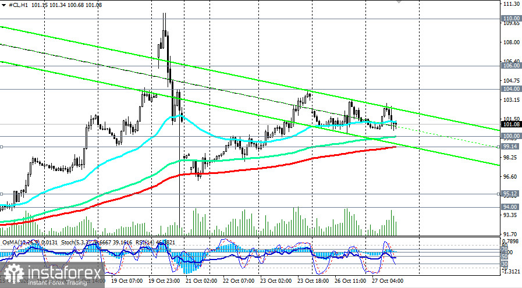
Task: Grab the right-end handle of the 95.12 line
Action: click(x=499, y=194)
